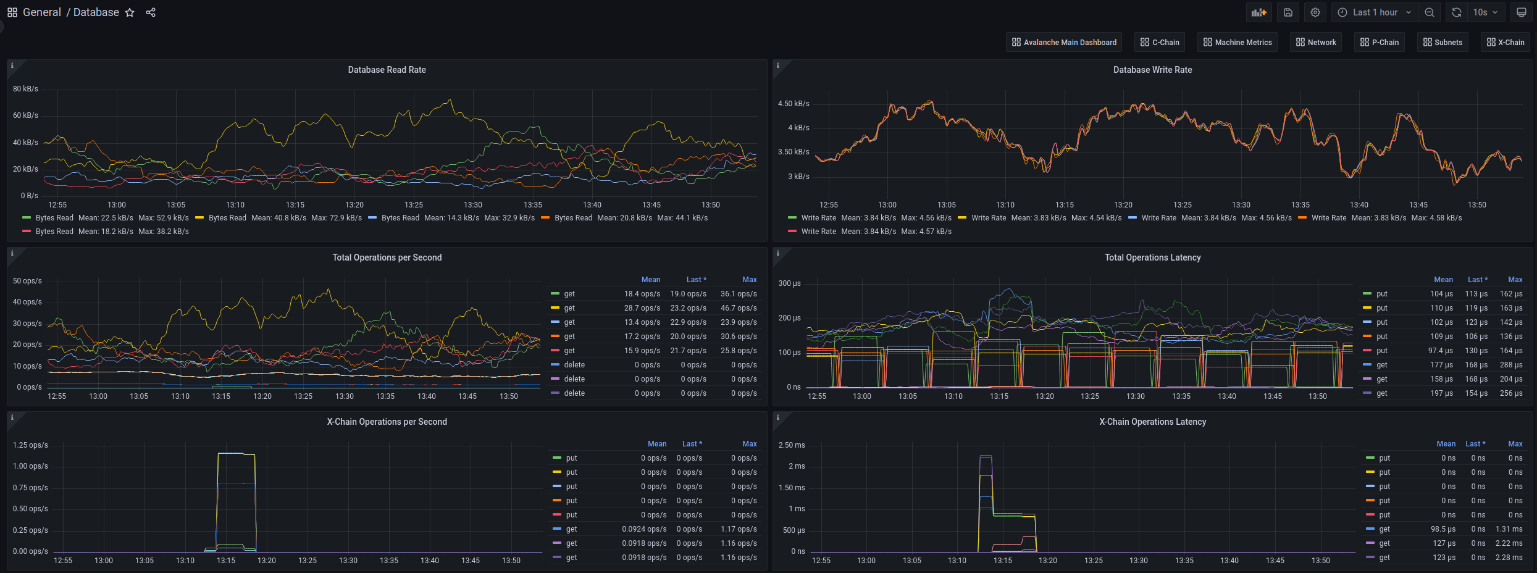Toggle get series with mean 28.7 ops/s
Screen dimensions: 1537x573
(569, 308)
